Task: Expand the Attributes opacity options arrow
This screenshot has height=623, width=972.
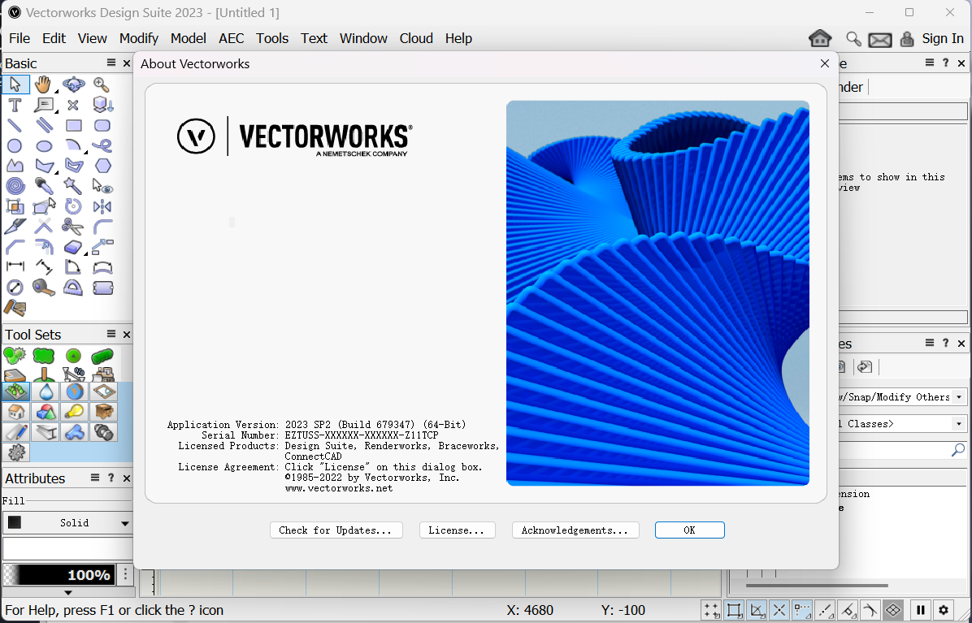Action: pyautogui.click(x=68, y=593)
